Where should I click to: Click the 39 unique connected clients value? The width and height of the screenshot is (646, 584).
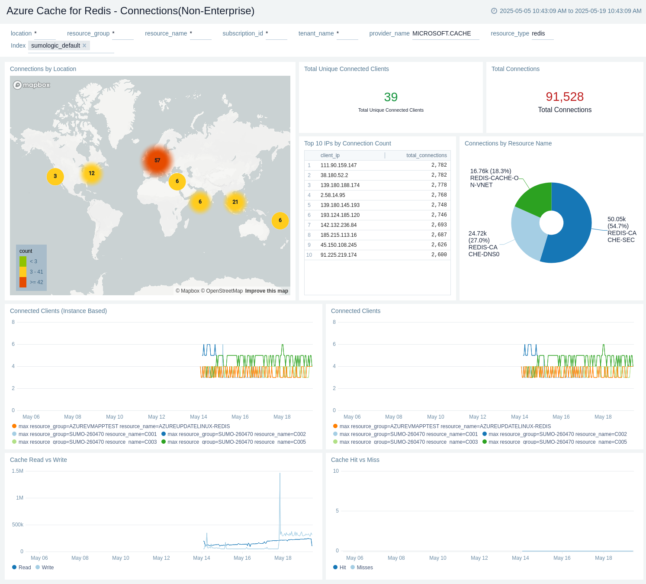pyautogui.click(x=391, y=97)
